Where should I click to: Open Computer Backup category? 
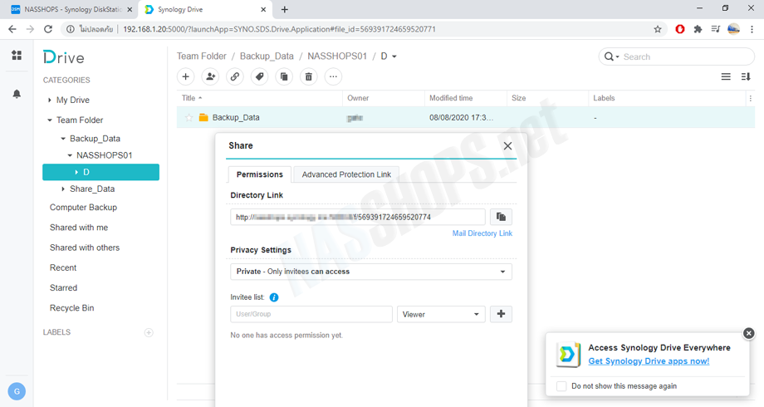coord(83,207)
